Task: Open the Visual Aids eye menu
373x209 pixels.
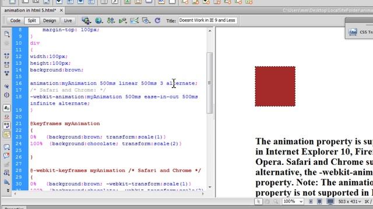Action: [x=146, y=21]
